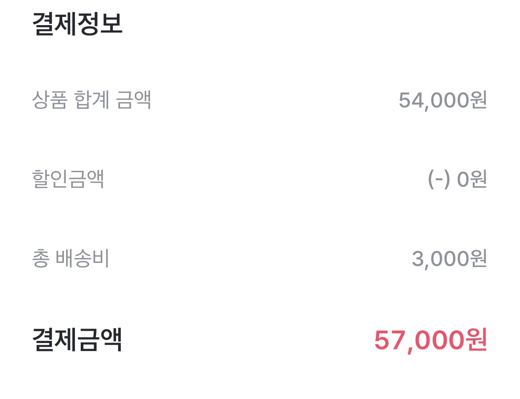Click the bold 결제금액 label

(77, 340)
